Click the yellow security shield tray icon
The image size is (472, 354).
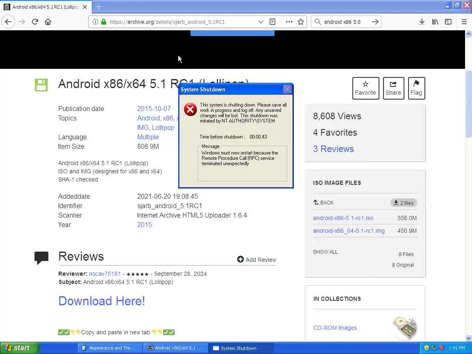(426, 348)
